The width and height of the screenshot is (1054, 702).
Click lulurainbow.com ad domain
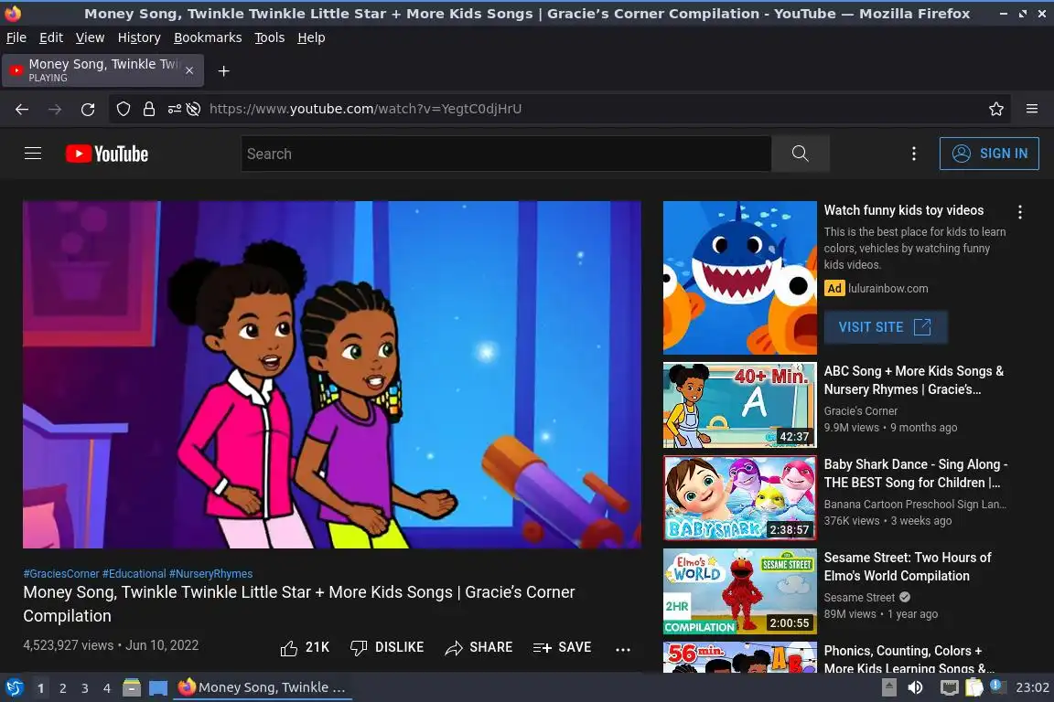coord(888,288)
